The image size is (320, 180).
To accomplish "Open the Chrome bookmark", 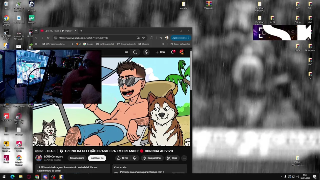I will pos(144,44).
